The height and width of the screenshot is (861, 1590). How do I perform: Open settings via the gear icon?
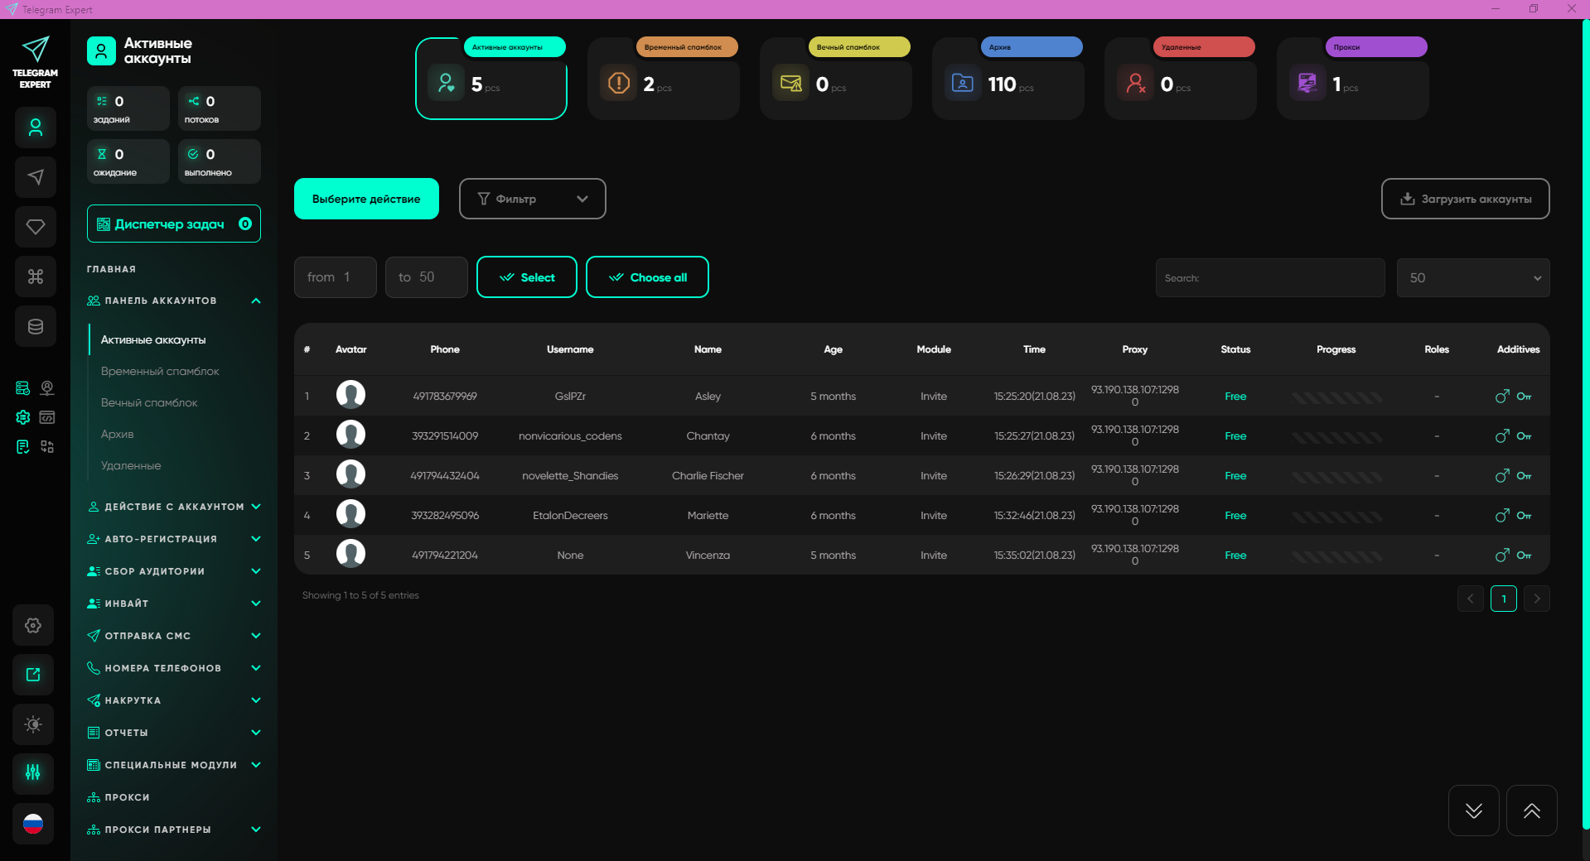pos(33,625)
